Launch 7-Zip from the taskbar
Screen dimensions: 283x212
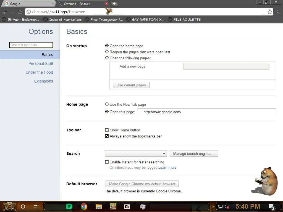tap(127, 206)
